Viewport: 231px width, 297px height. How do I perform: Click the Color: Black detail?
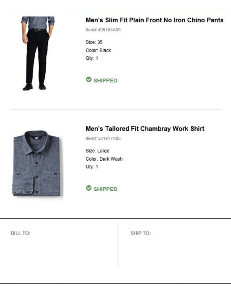(x=98, y=50)
